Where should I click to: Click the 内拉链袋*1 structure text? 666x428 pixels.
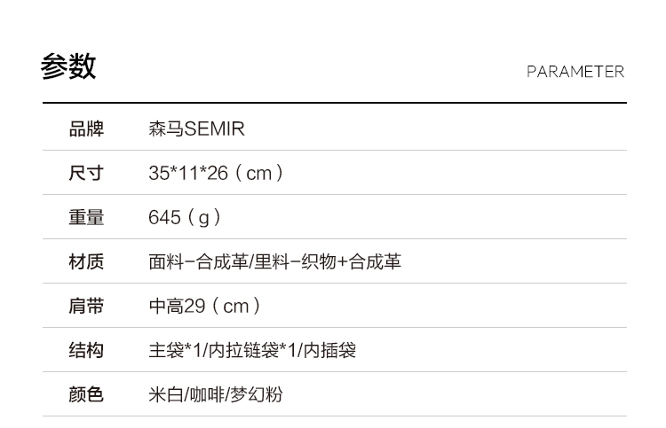click(251, 351)
